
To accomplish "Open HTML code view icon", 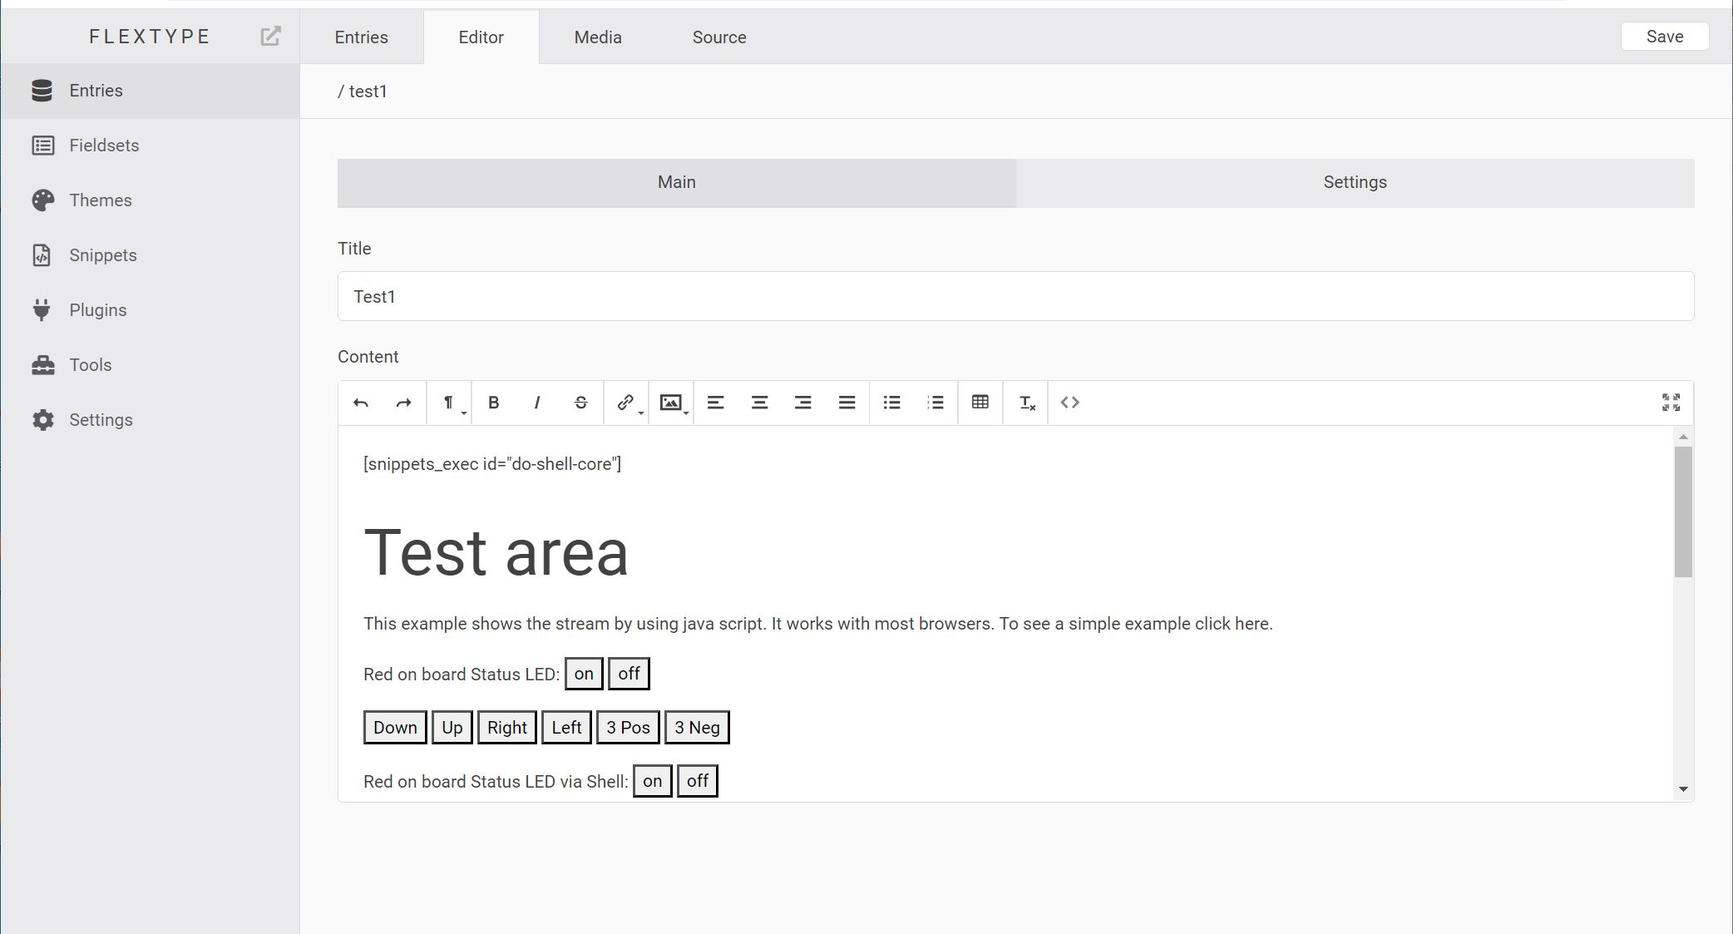I will tap(1069, 403).
